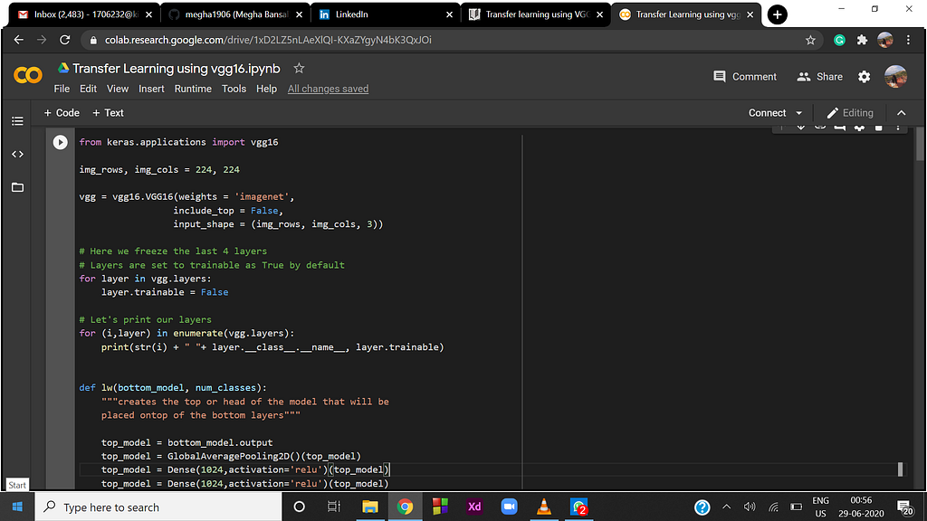Star the notebook title

tap(299, 69)
